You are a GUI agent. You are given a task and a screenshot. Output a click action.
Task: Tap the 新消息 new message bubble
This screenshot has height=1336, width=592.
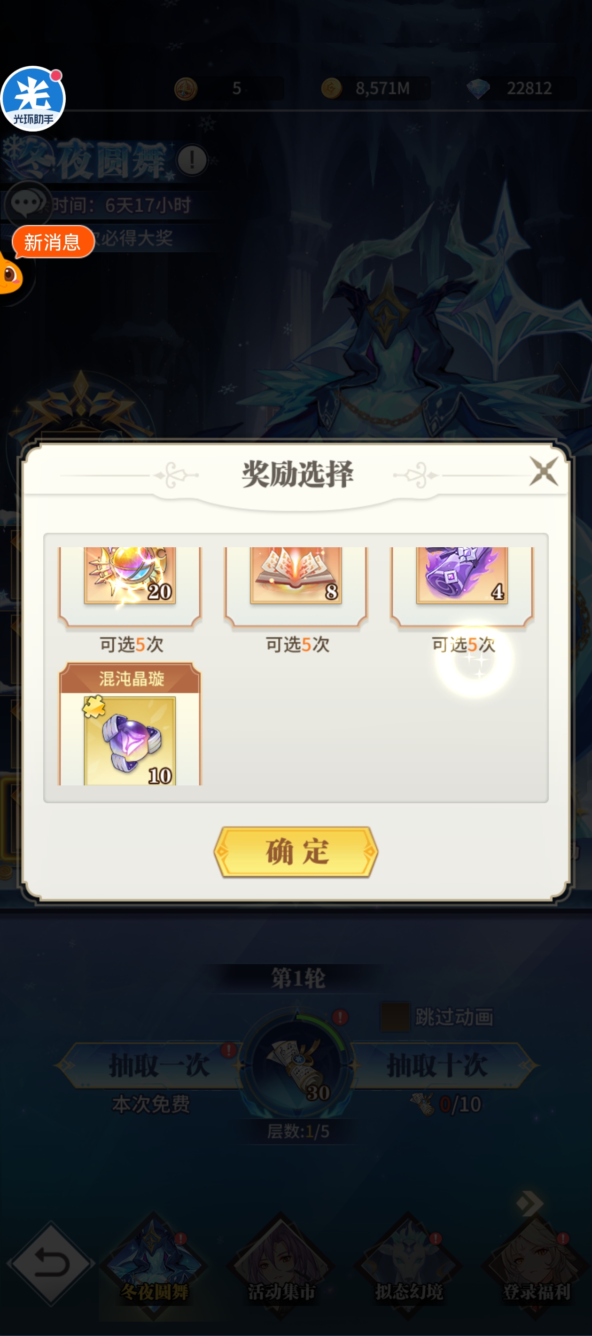click(x=53, y=241)
